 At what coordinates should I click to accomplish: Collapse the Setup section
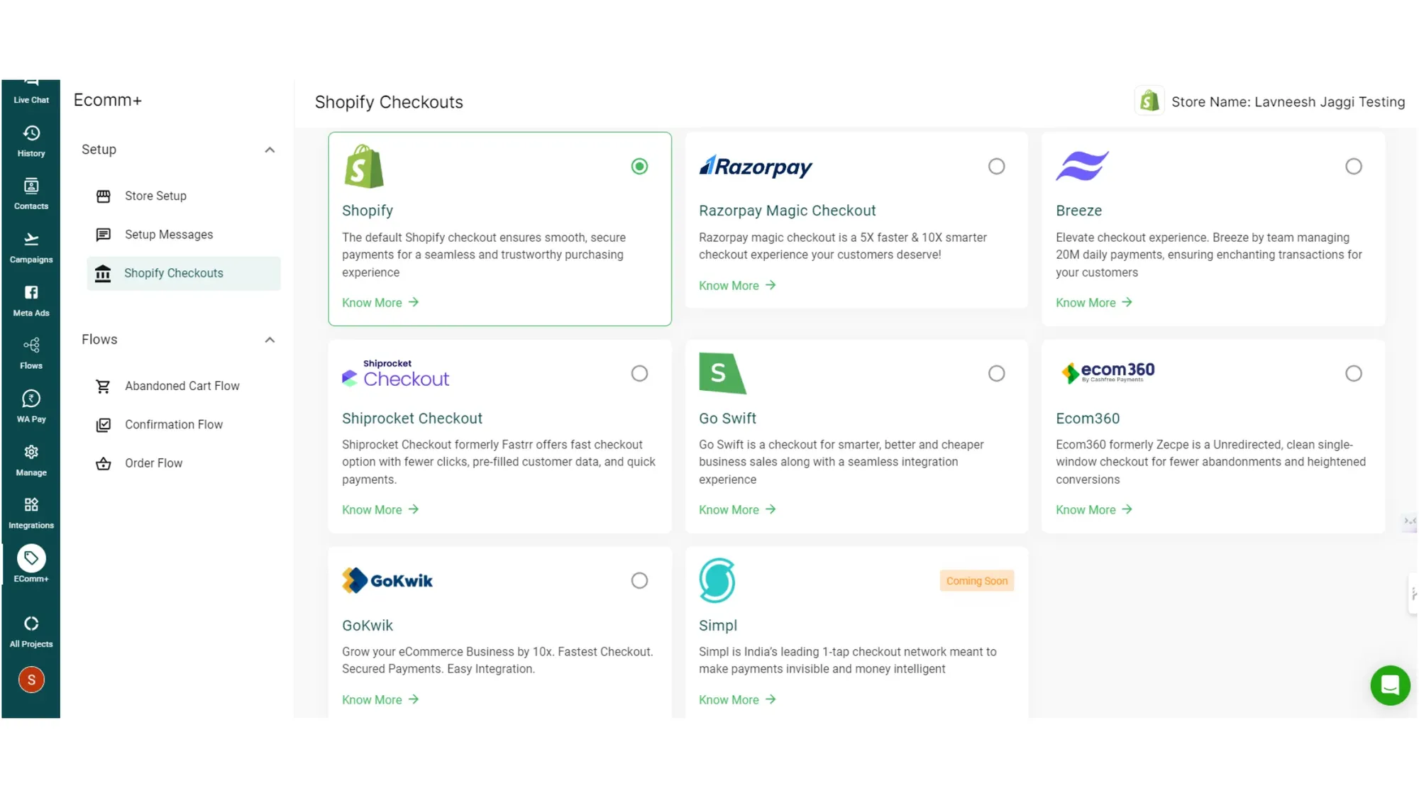(x=270, y=150)
